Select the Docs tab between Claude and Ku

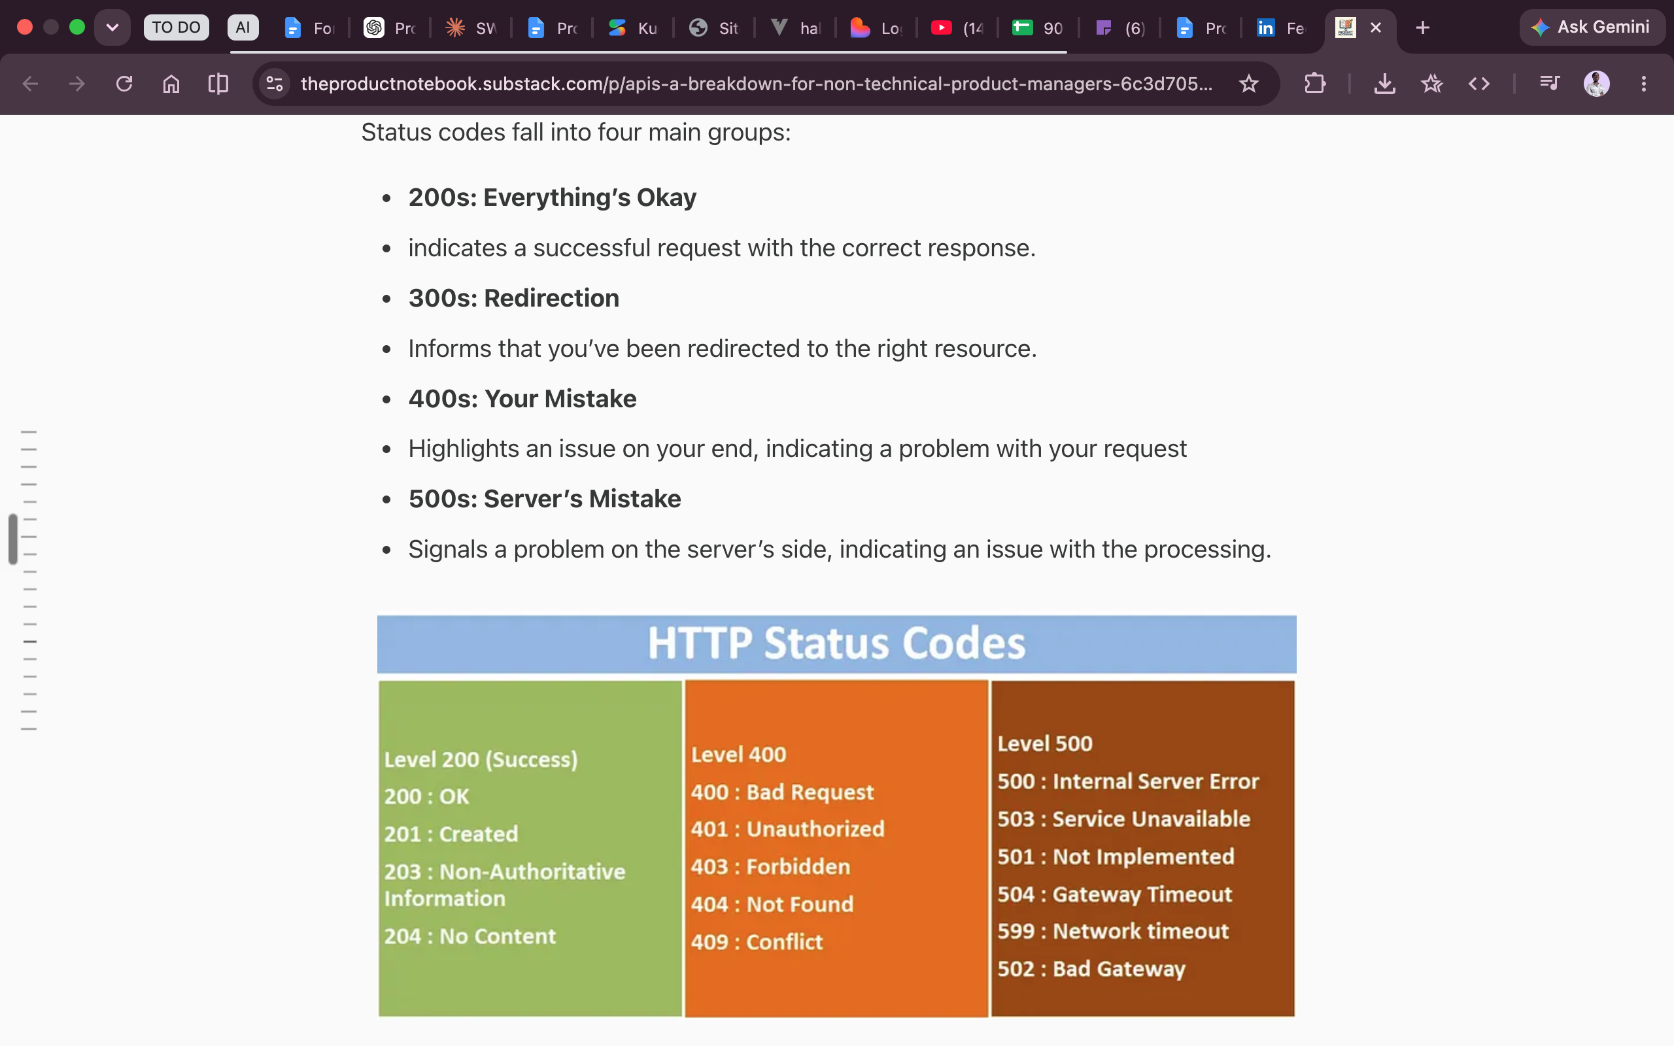pos(552,27)
